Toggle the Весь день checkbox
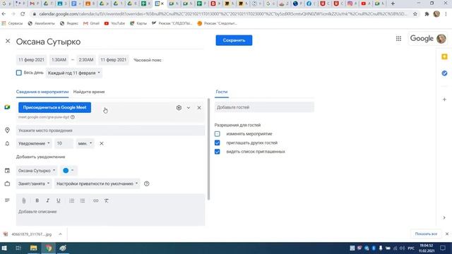 (19, 73)
